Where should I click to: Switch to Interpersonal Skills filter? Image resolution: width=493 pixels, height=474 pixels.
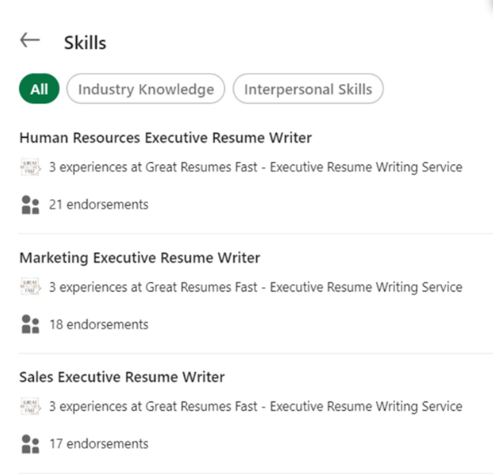point(308,89)
